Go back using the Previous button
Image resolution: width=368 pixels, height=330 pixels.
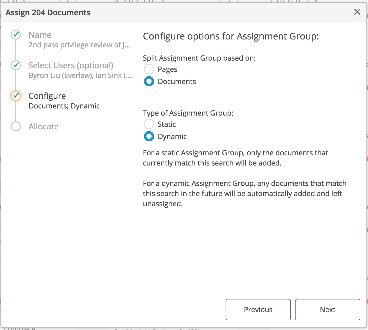[258, 310]
